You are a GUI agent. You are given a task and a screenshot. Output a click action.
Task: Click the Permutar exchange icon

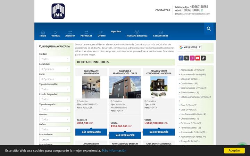(x=86, y=32)
